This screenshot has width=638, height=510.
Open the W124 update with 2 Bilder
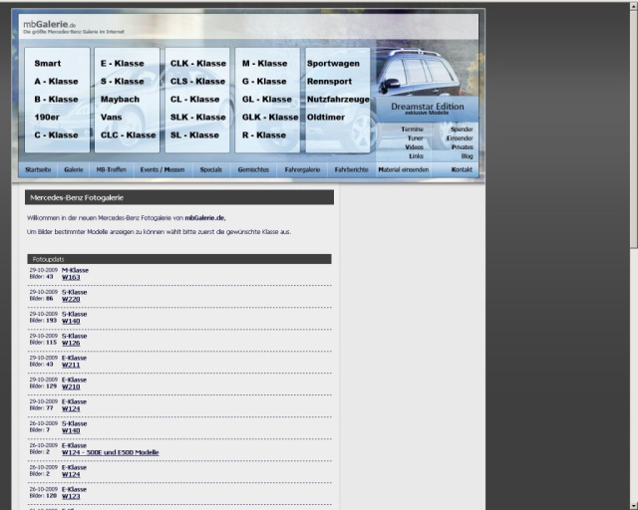click(x=71, y=474)
